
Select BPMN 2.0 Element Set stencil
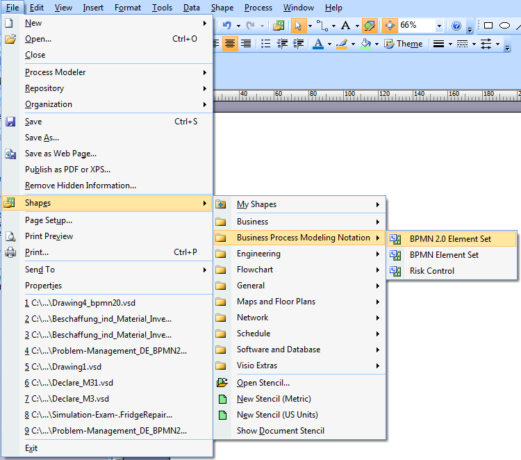tap(452, 238)
